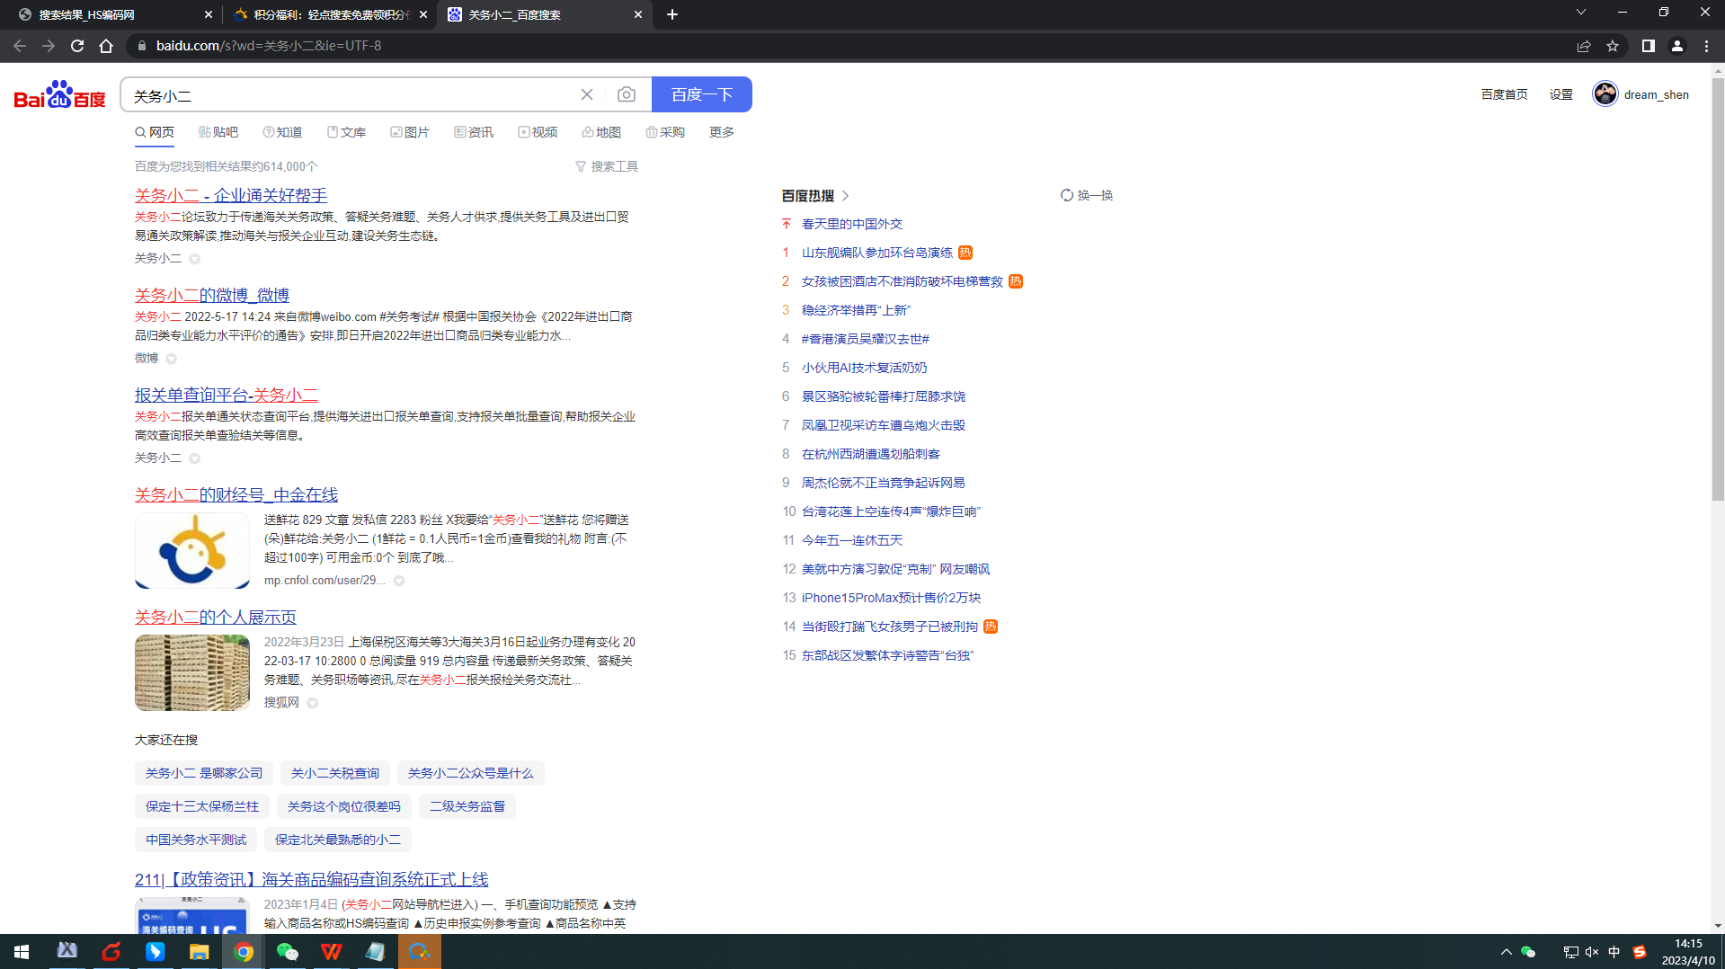The image size is (1725, 969).
Task: Select related search 保定十三太保杨兰柱
Action: pos(202,806)
